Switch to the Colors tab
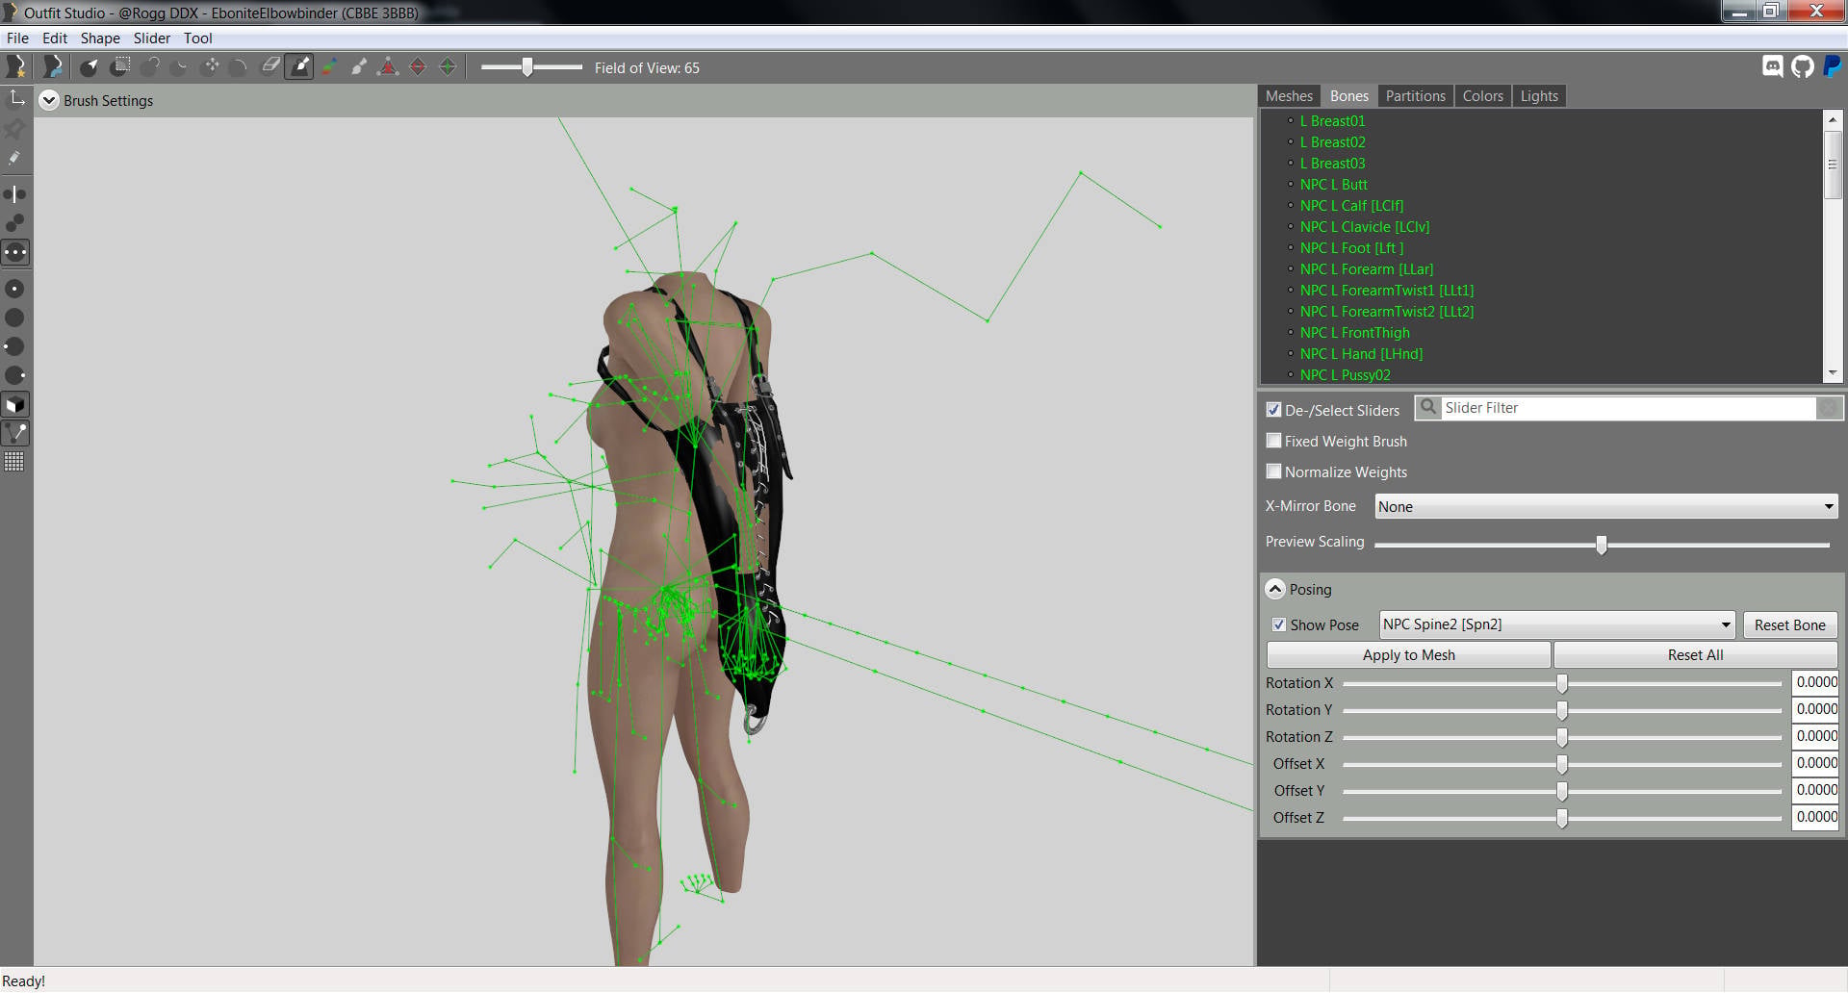This screenshot has width=1848, height=993. [x=1482, y=96]
